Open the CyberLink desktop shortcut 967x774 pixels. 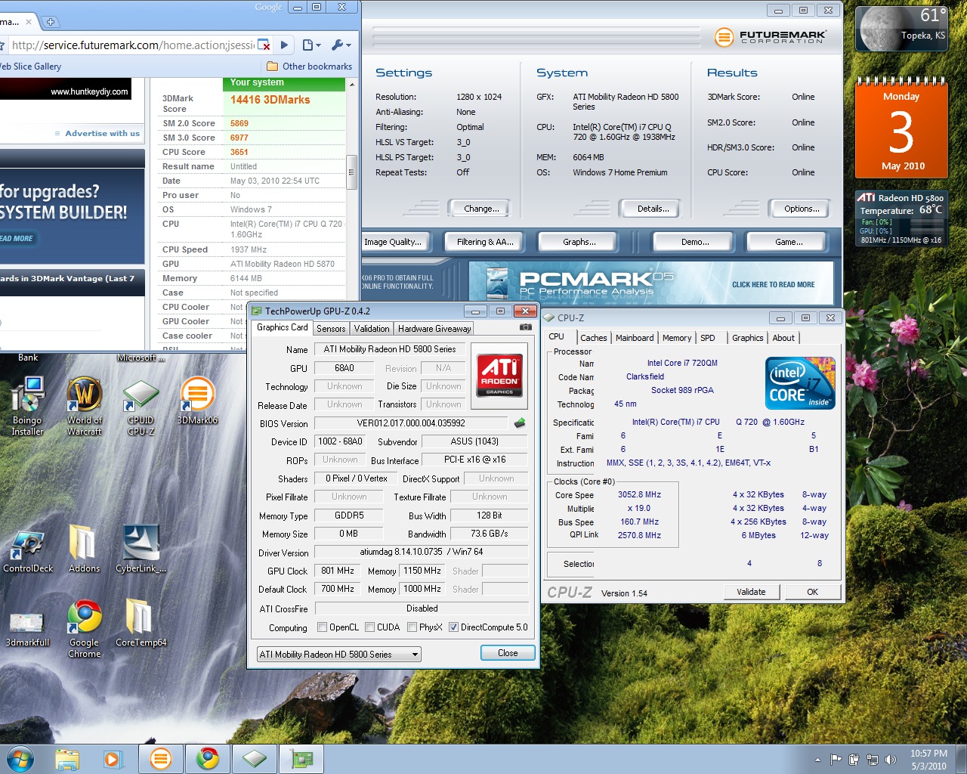click(141, 549)
